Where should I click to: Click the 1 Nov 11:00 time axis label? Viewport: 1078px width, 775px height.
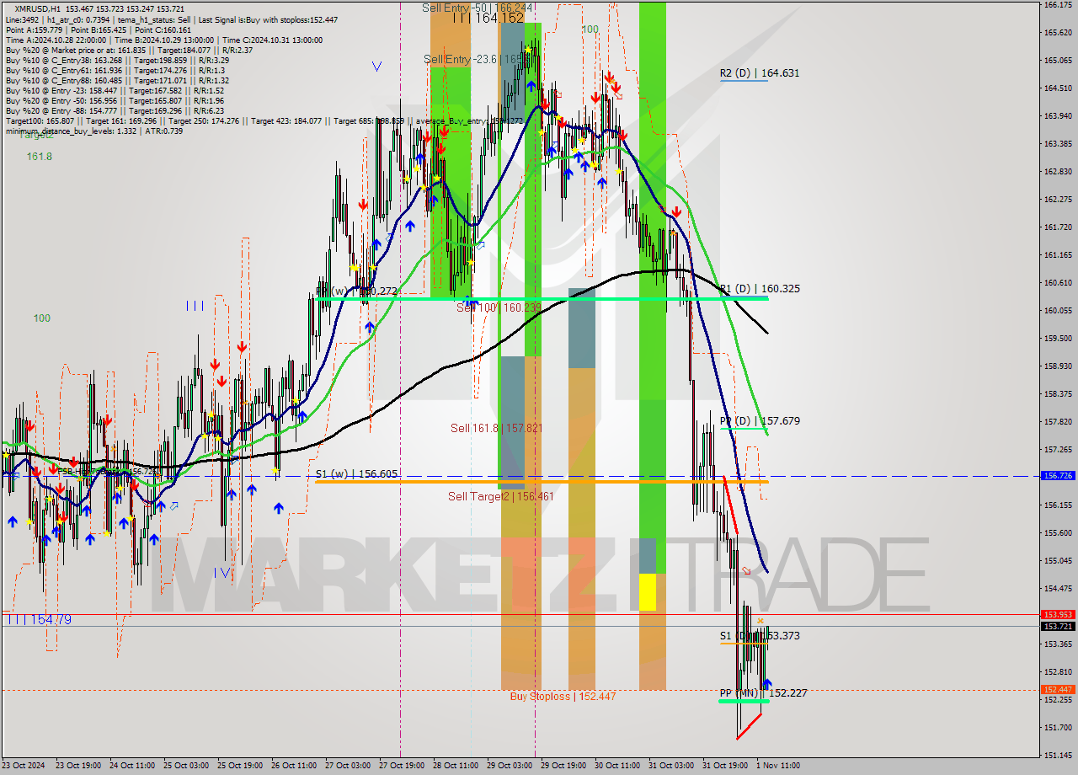[778, 766]
